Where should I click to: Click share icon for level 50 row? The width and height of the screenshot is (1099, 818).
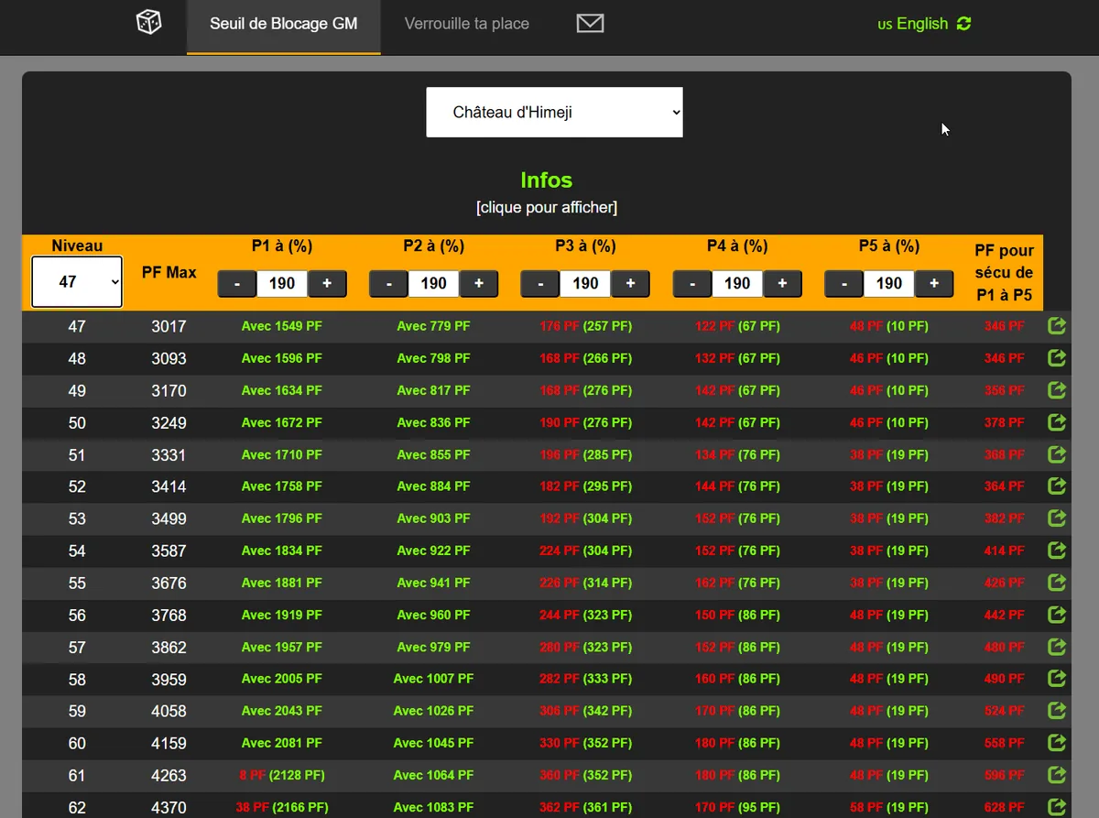pos(1056,422)
